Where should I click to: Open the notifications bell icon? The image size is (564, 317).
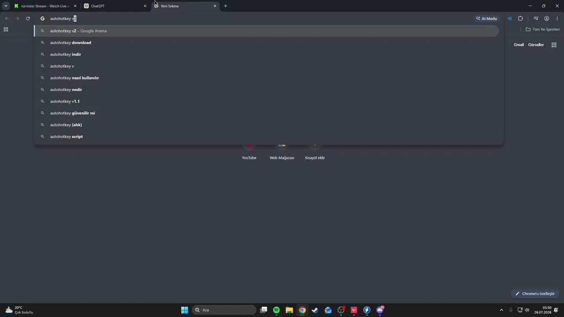557,310
